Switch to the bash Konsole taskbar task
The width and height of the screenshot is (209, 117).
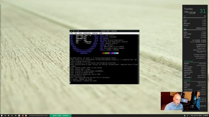60,116
